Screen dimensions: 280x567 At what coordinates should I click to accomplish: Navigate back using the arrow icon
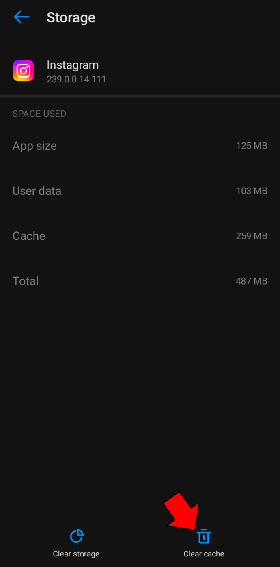pyautogui.click(x=21, y=17)
